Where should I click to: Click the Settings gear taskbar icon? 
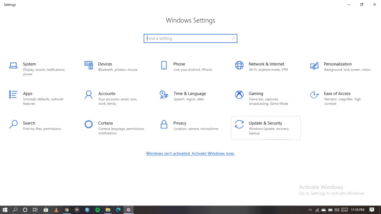128,210
